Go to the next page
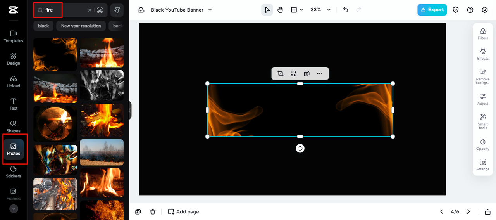 point(468,211)
